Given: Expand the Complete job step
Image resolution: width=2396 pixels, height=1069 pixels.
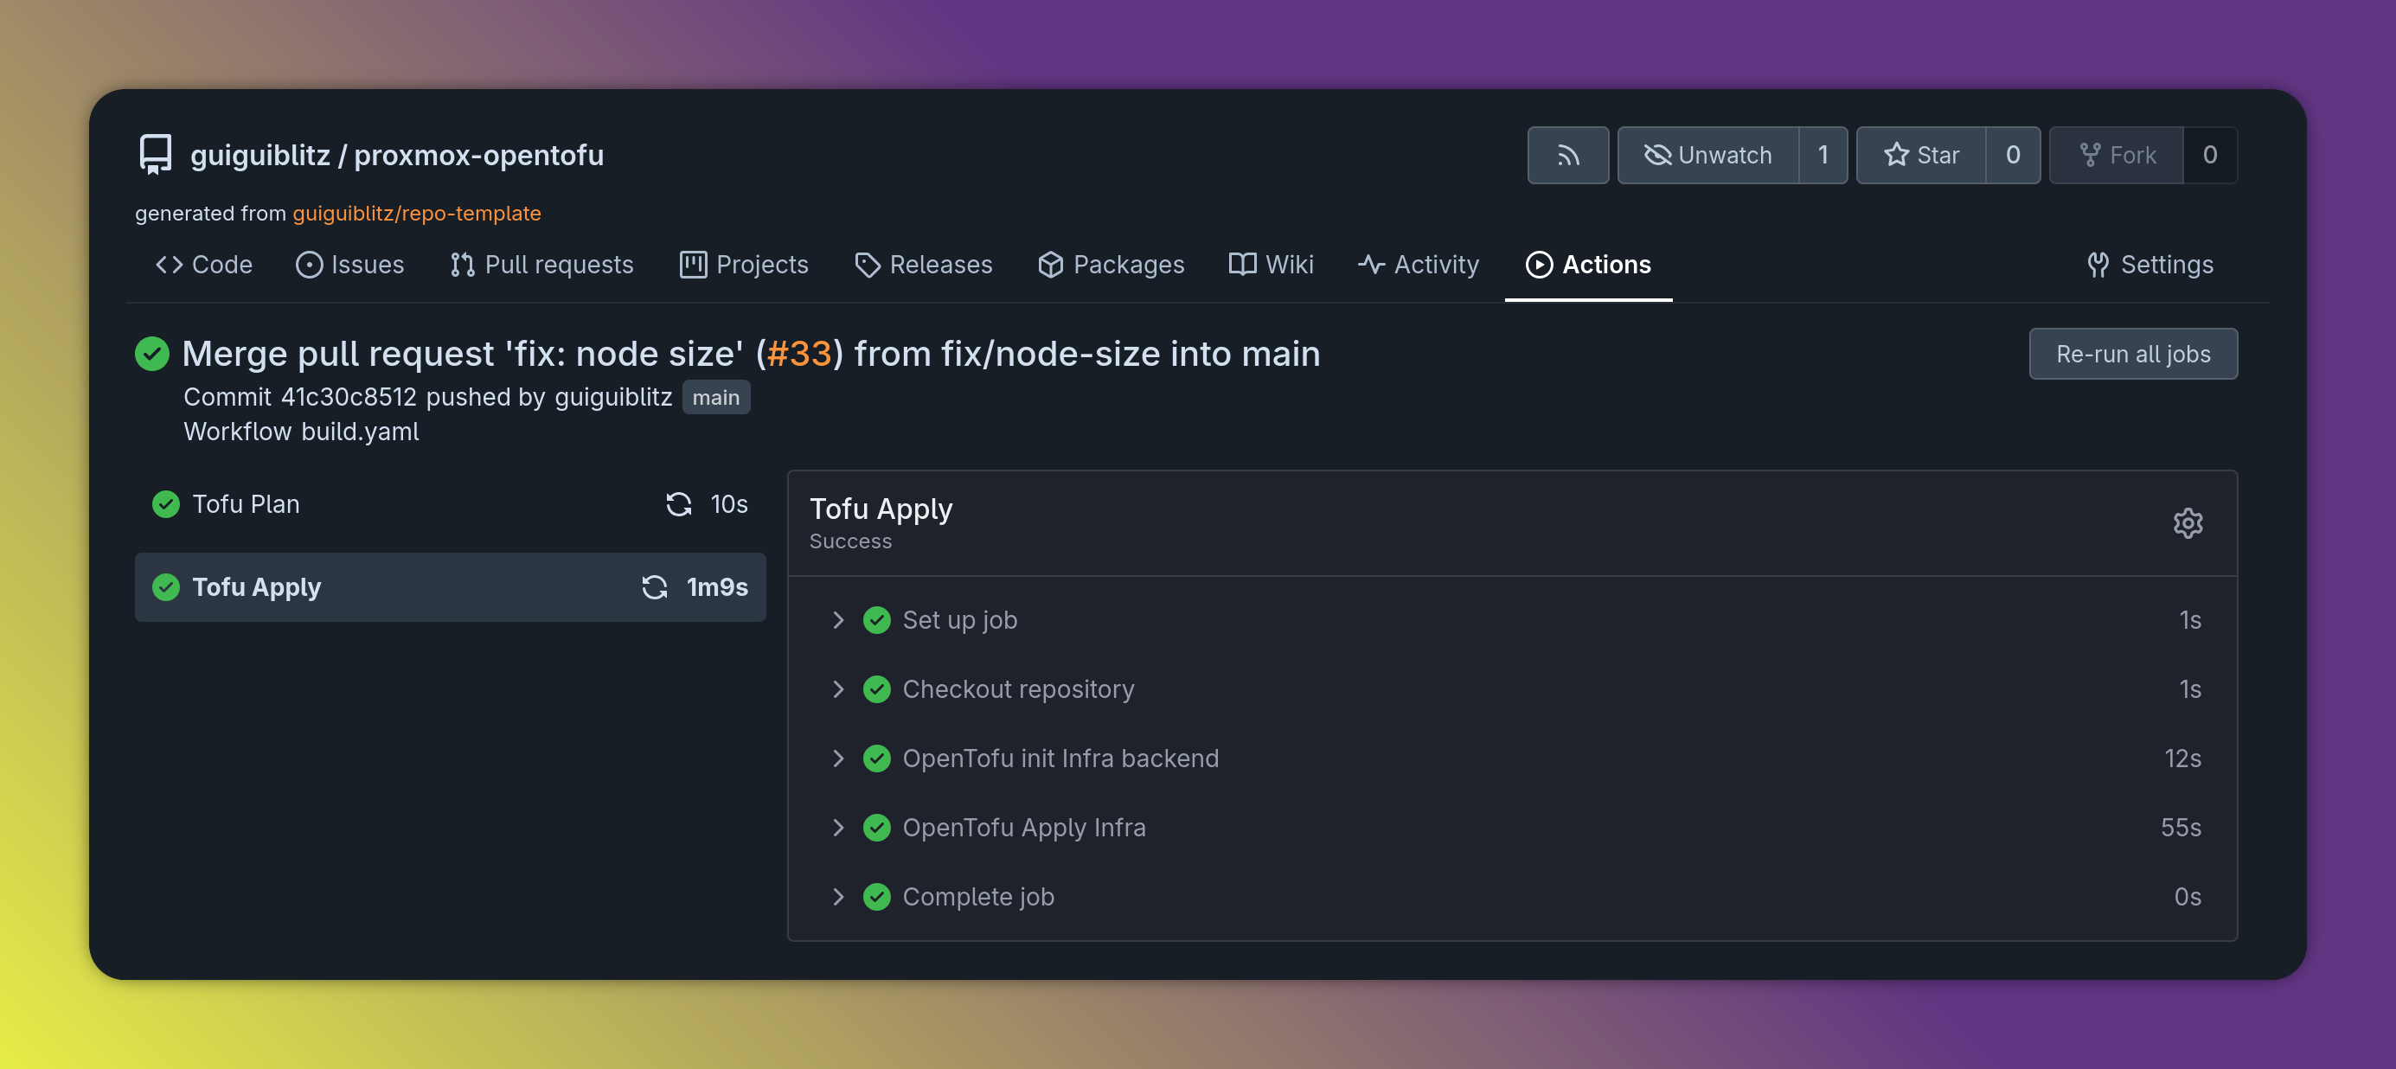Looking at the screenshot, I should tap(838, 897).
